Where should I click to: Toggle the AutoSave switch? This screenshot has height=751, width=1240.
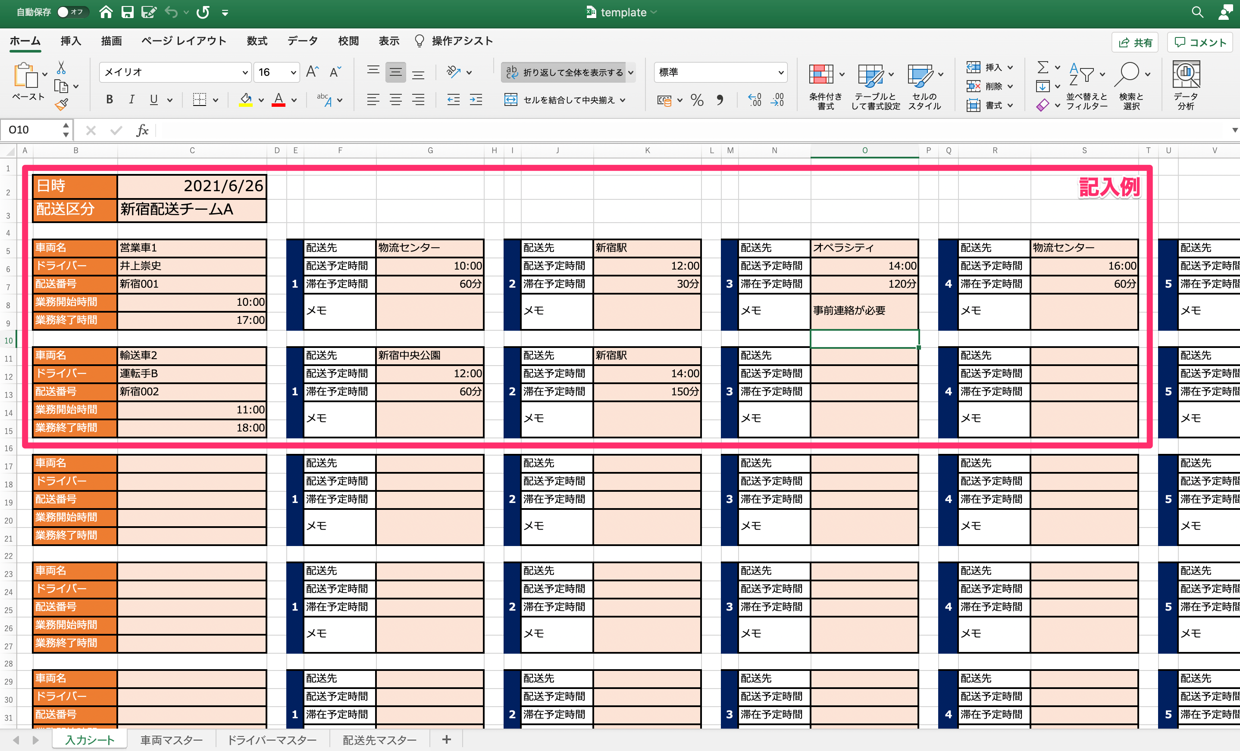(72, 12)
